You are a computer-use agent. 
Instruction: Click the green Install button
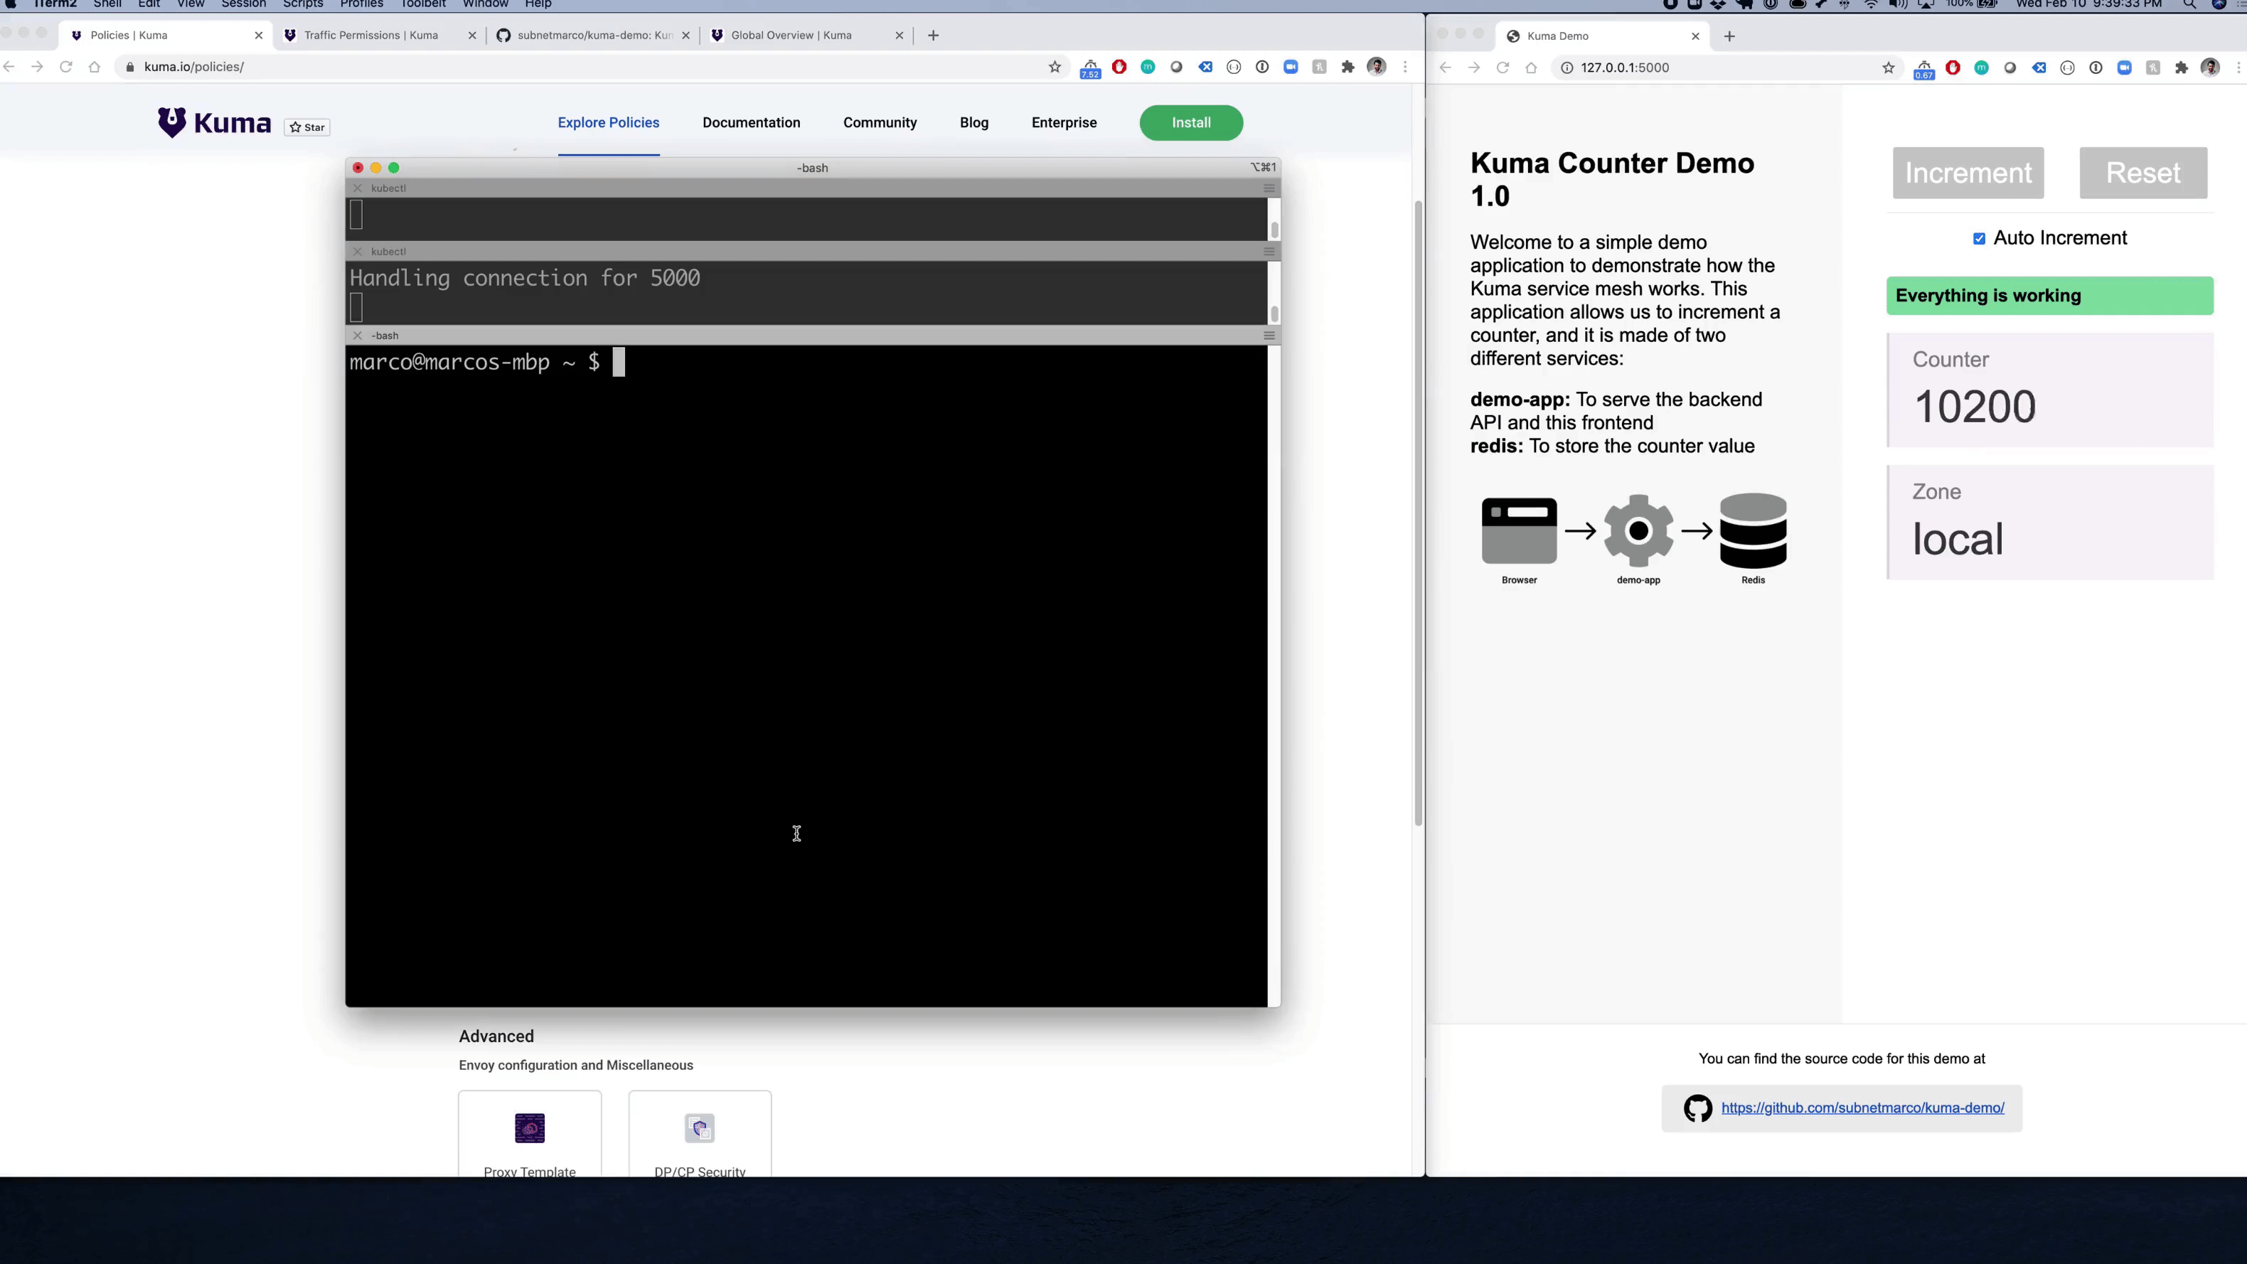pos(1192,123)
